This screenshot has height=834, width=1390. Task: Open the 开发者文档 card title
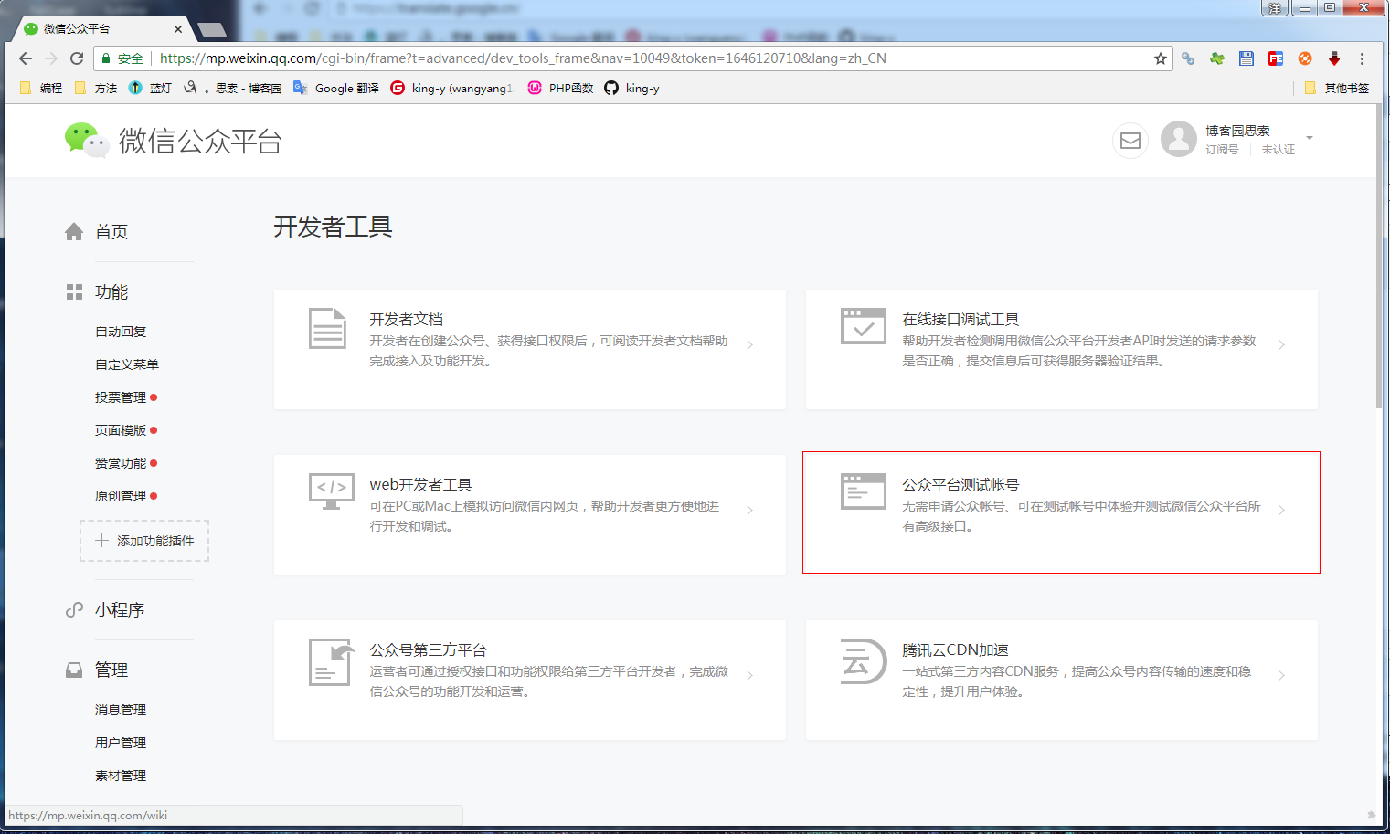coord(407,320)
